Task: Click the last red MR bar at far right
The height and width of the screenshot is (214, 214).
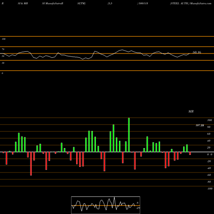Action: pyautogui.click(x=190, y=154)
